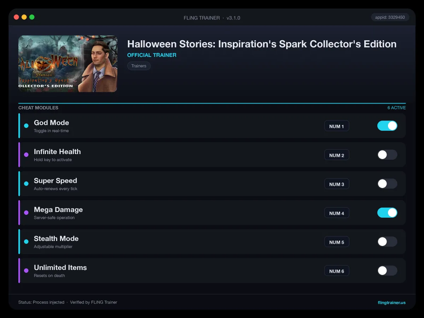Screen dimensions: 424x318
Task: Click the NUM 2 hotkey button
Action: 337,155
